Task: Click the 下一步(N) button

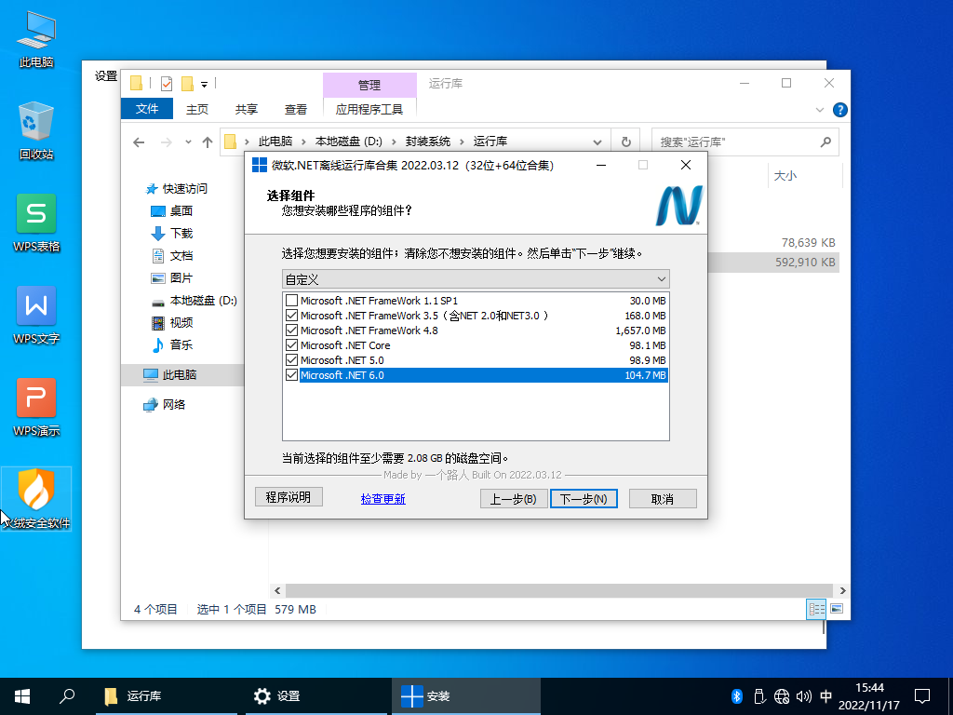Action: [x=584, y=499]
